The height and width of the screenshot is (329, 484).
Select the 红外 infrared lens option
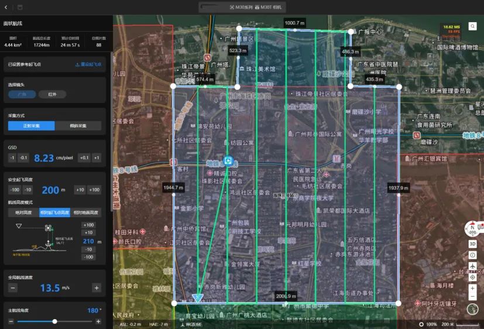52,94
